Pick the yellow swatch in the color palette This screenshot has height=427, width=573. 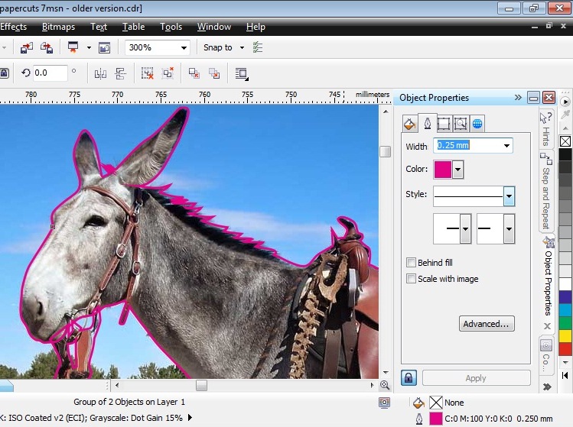[565, 335]
